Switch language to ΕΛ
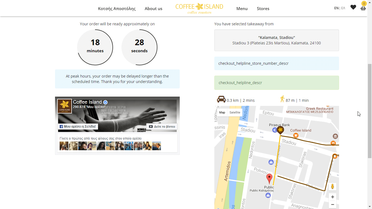This screenshot has height=209, width=372. [x=343, y=8]
